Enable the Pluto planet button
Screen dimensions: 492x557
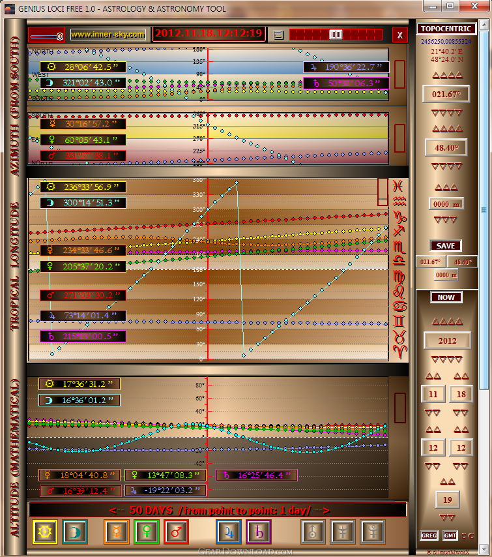point(373,532)
